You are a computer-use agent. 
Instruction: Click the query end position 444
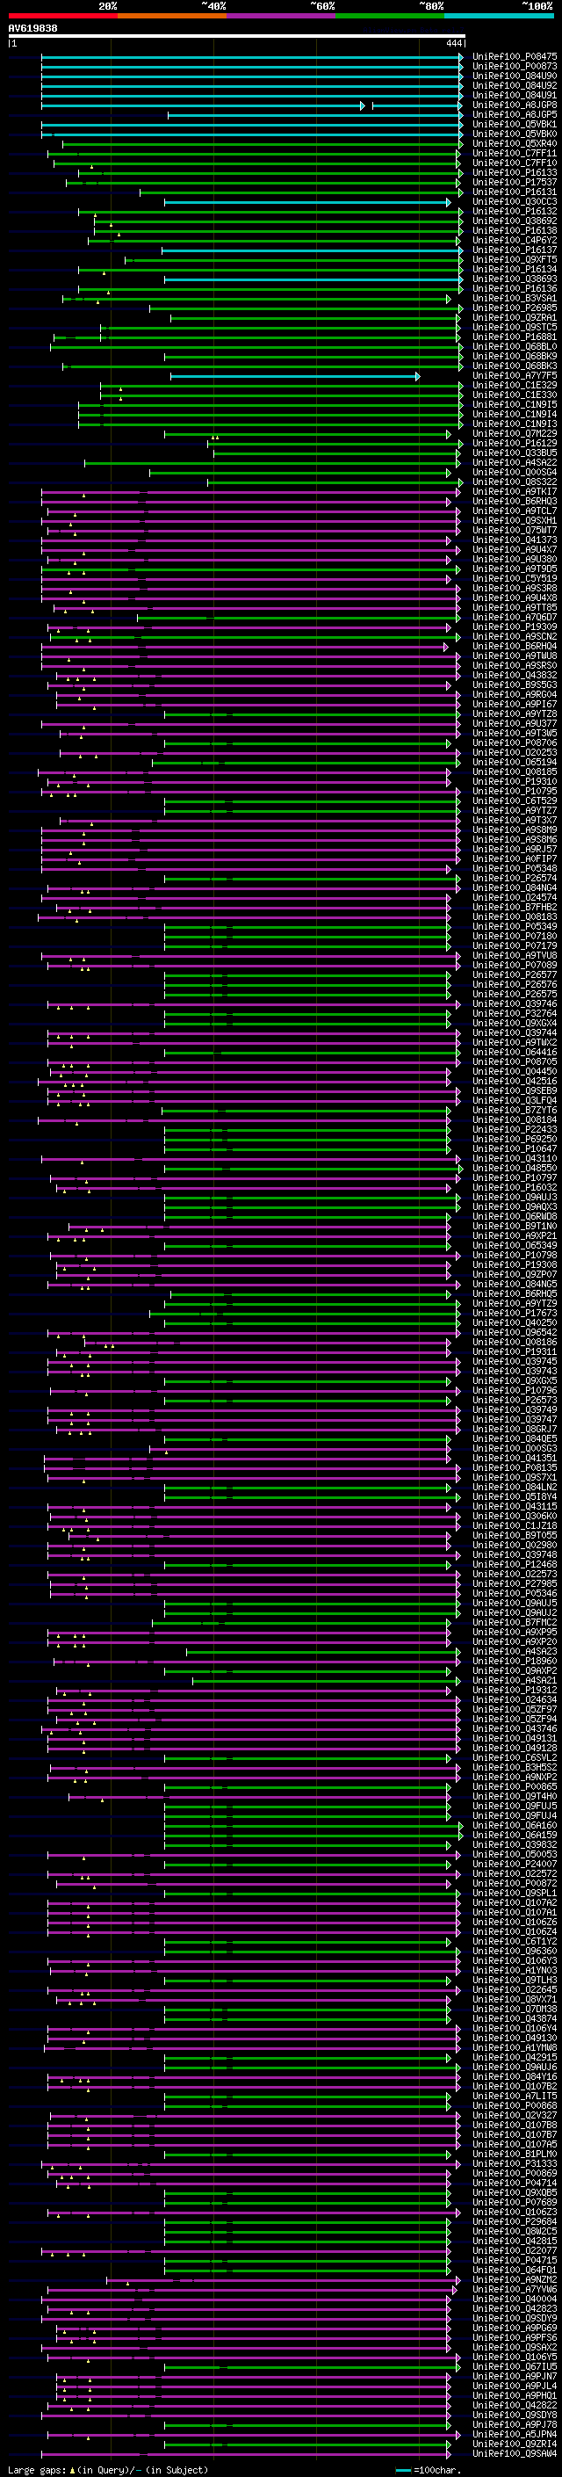point(453,43)
